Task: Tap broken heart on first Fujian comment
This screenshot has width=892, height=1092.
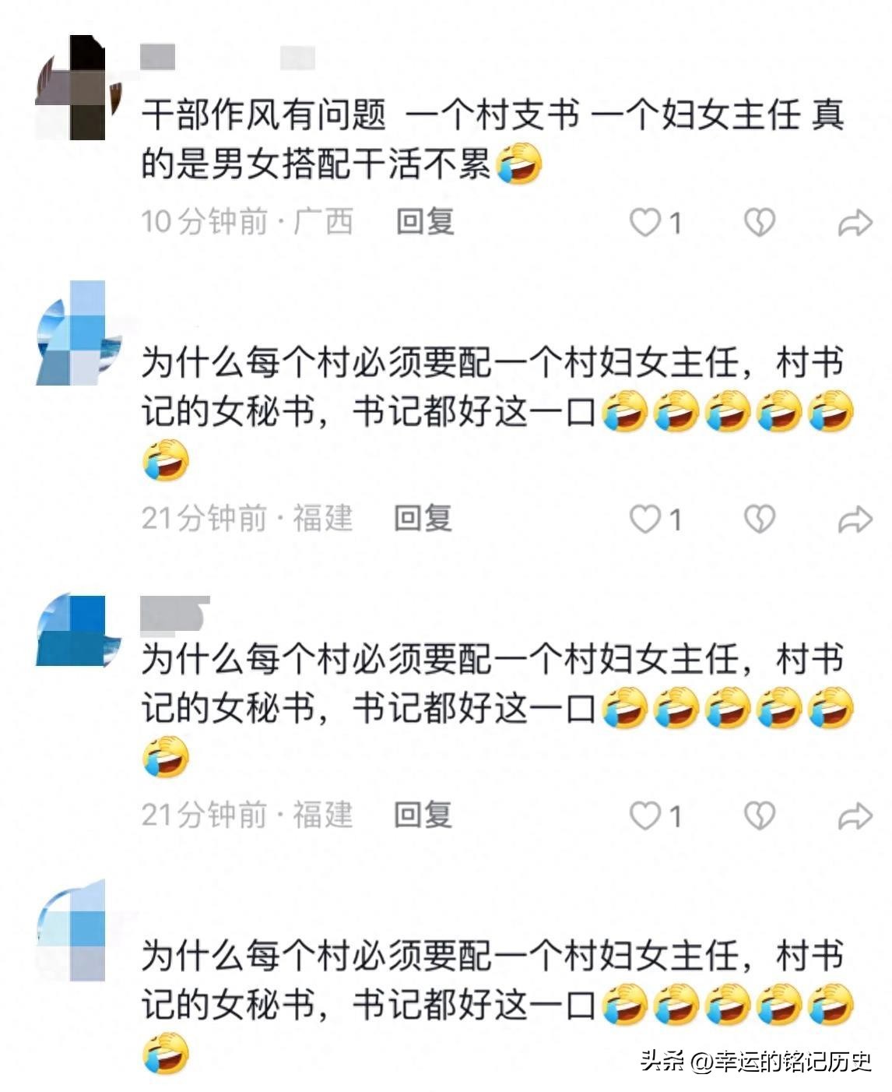Action: [x=760, y=520]
